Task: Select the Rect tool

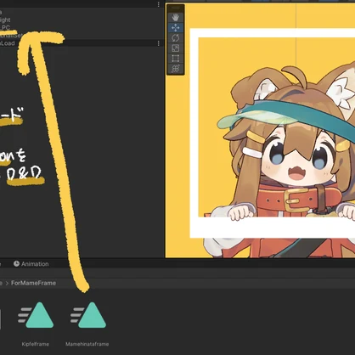Action: click(176, 59)
